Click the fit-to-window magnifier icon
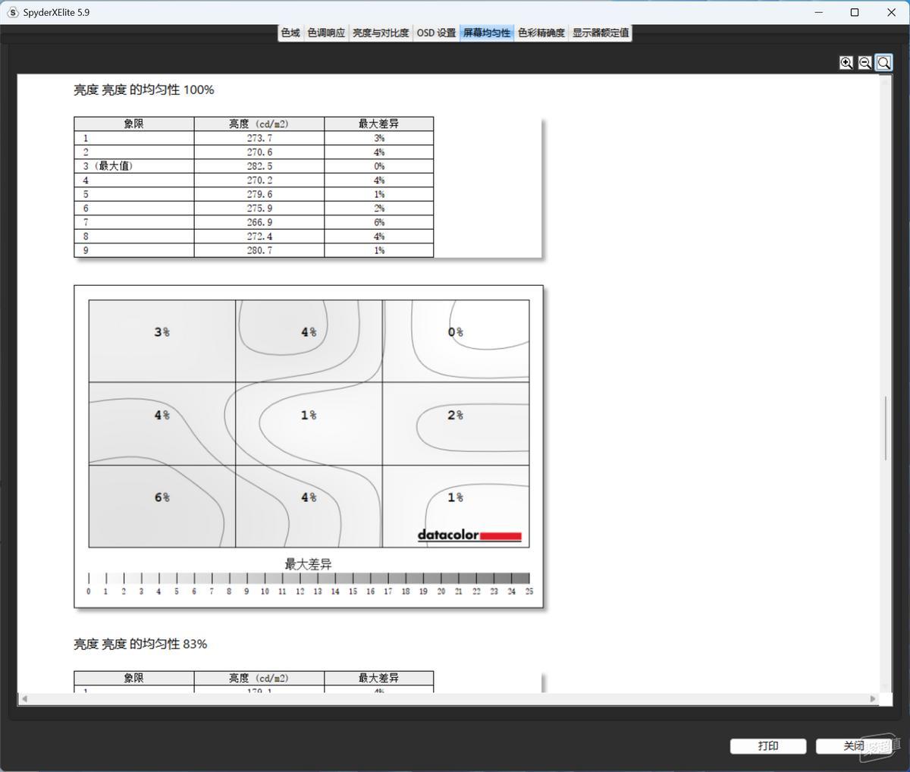 coord(884,63)
